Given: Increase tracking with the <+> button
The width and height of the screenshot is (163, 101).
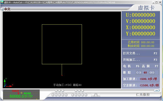Looking at the screenshot, I should click(152, 72).
